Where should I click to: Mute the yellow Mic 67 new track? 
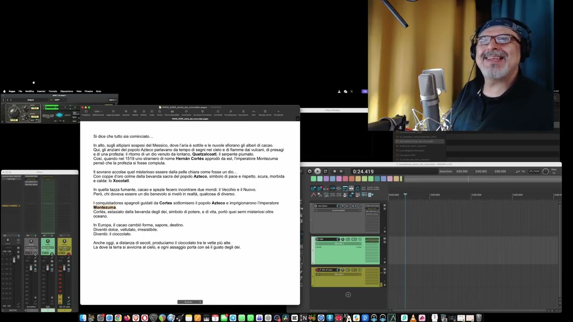pyautogui.click(x=385, y=269)
